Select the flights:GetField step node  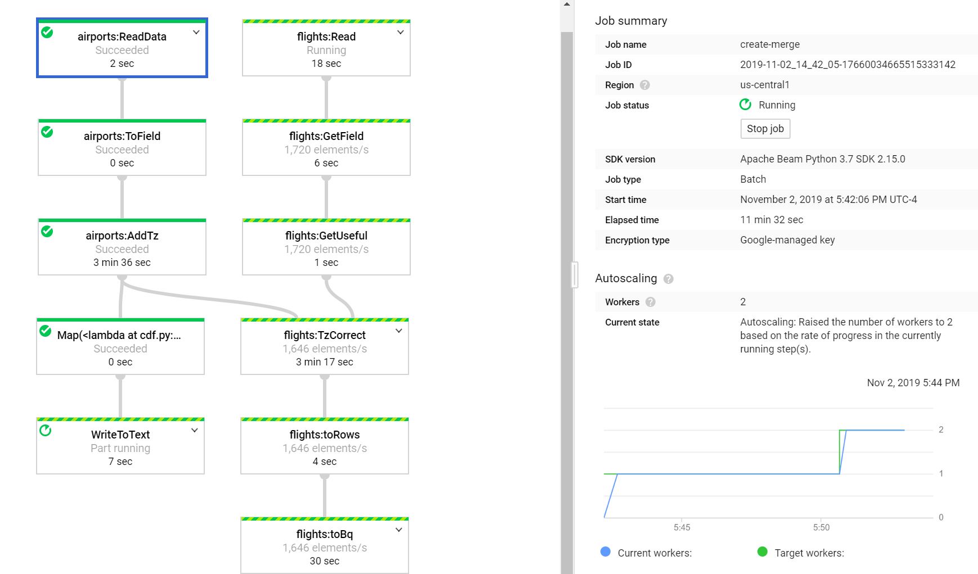click(x=326, y=148)
